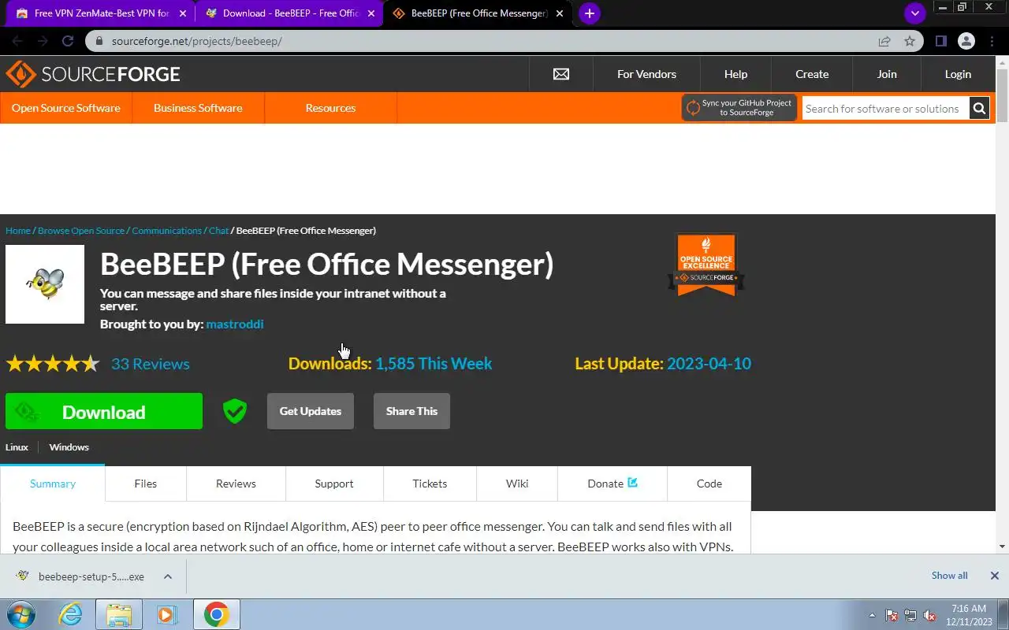Click Chrome forward arrow

point(43,41)
